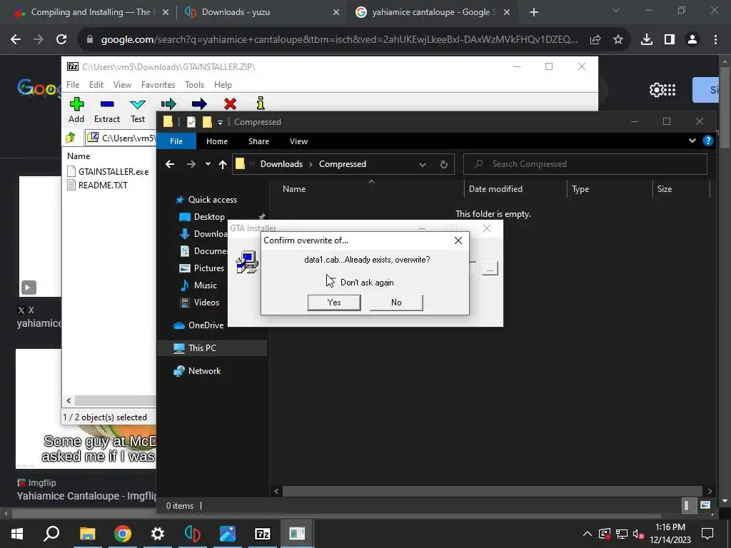Show hidden system tray icons

tap(588, 534)
